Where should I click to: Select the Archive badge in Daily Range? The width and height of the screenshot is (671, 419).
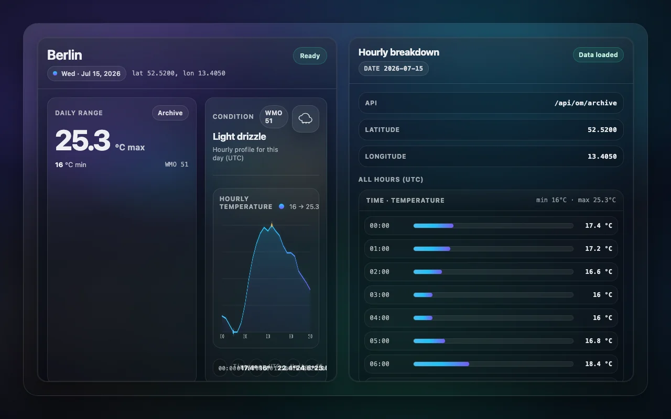[170, 113]
